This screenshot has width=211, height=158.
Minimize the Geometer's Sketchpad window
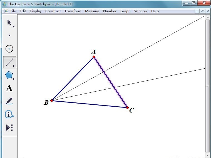(x=186, y=3)
